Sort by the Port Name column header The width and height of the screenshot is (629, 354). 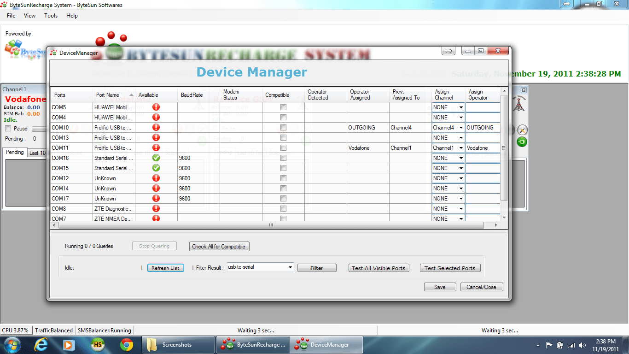click(x=114, y=95)
